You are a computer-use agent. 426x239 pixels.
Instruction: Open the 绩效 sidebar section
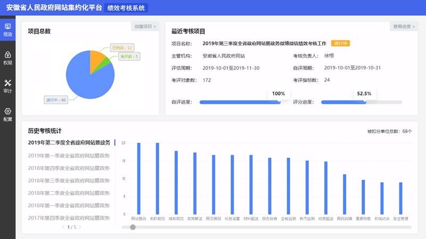point(7,30)
